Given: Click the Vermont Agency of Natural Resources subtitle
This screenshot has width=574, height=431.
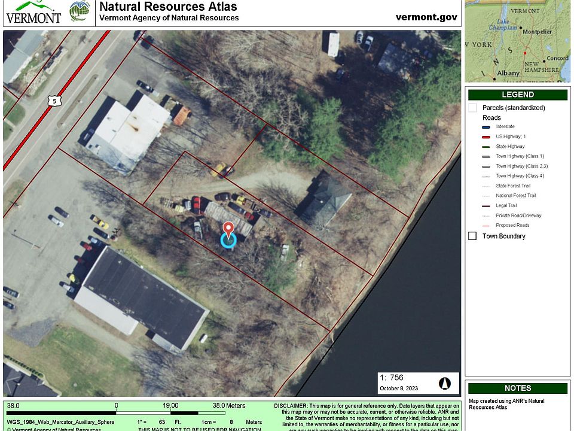Looking at the screenshot, I should tap(169, 17).
